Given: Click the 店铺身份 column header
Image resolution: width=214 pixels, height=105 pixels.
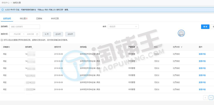Looking at the screenshot, I should click(6, 47).
